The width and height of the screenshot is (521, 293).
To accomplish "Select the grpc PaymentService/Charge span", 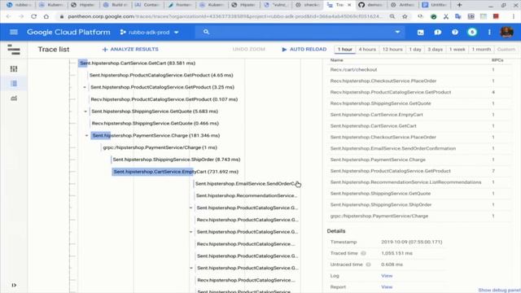I will 160,147.
